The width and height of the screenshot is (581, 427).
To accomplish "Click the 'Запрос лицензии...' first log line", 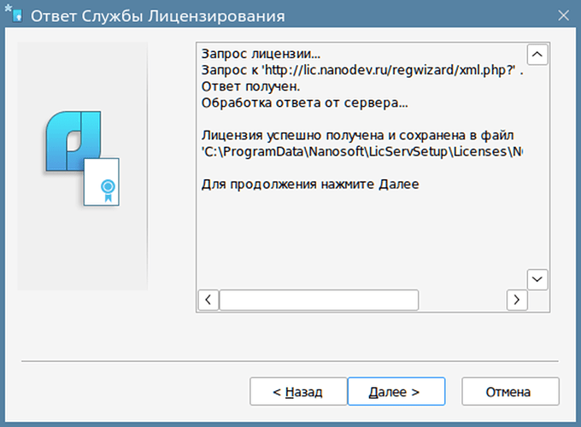I will click(x=261, y=54).
